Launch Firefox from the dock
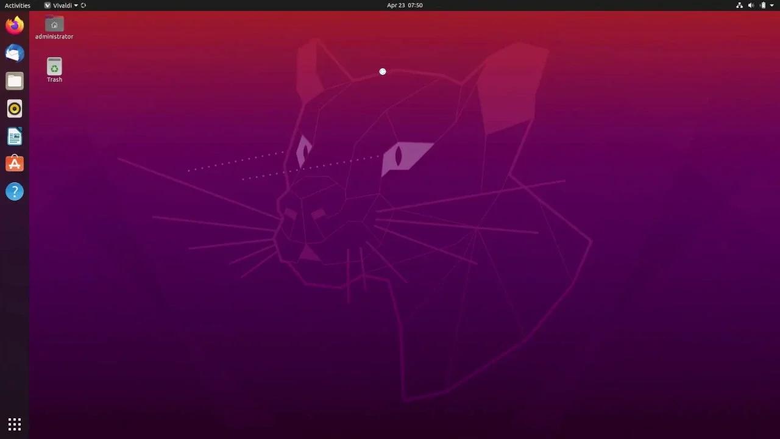 15,25
